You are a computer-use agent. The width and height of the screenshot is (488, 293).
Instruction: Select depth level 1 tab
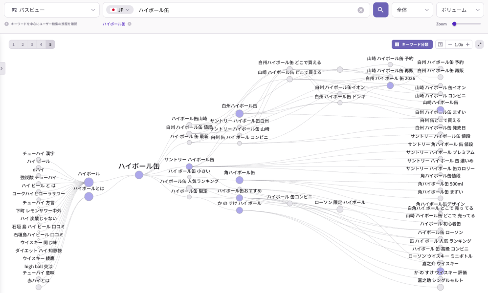[13, 44]
